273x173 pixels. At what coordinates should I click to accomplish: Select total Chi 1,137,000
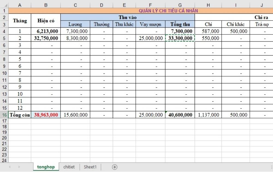pos(208,115)
